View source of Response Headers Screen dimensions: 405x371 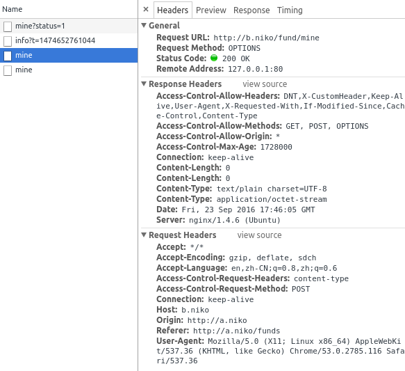[x=265, y=84]
